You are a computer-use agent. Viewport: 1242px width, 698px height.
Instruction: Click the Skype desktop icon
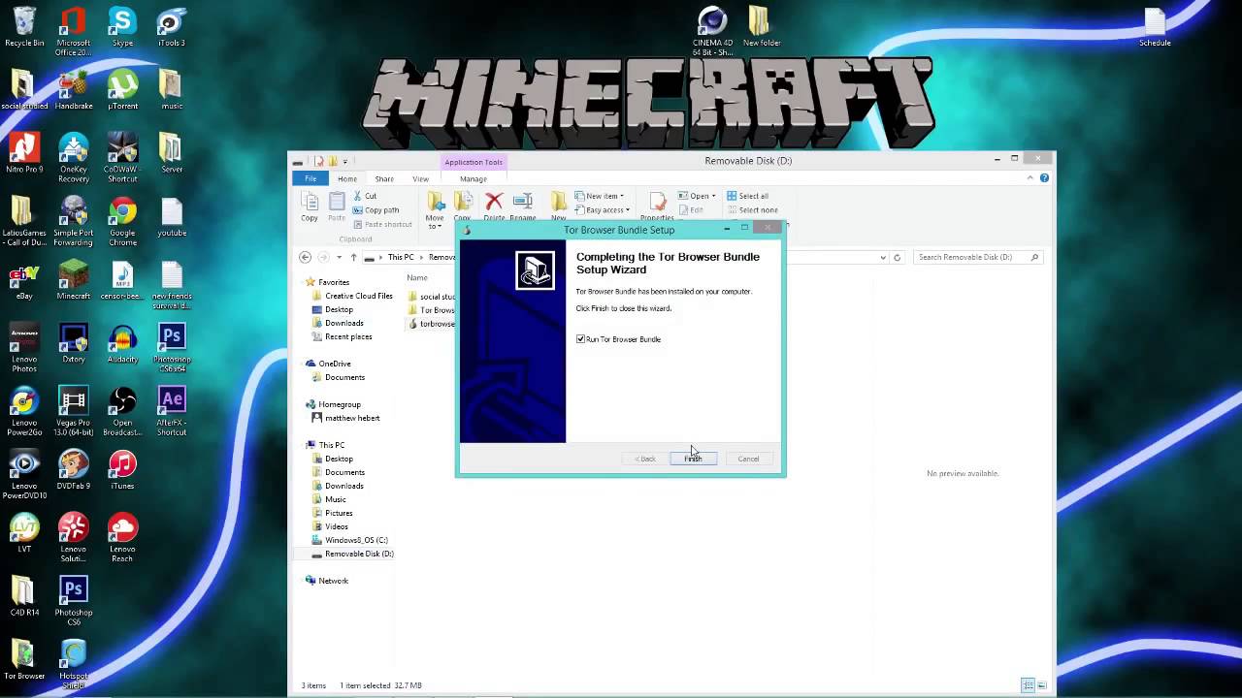pyautogui.click(x=122, y=27)
